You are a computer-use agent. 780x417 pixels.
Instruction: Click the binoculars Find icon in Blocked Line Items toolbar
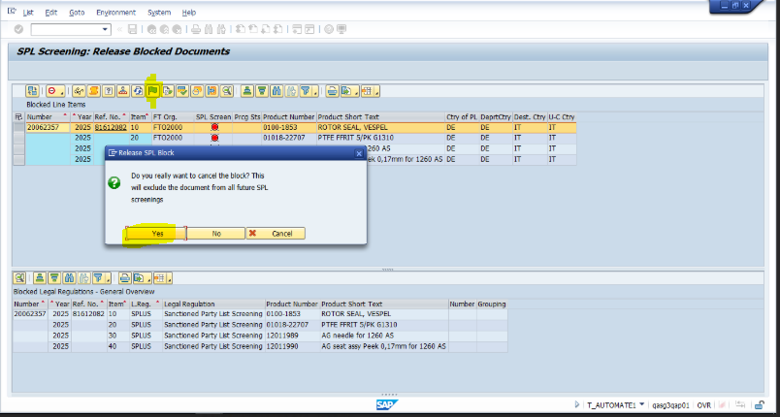[276, 91]
